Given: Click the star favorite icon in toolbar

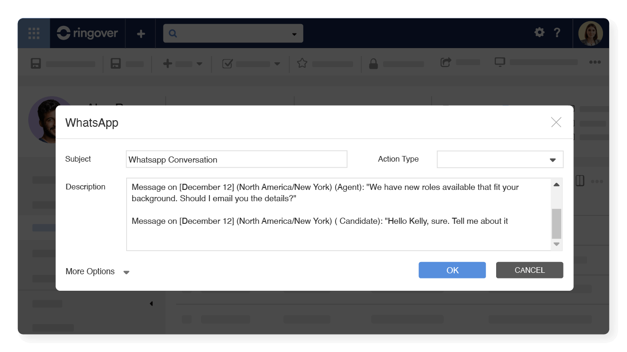Looking at the screenshot, I should [302, 63].
